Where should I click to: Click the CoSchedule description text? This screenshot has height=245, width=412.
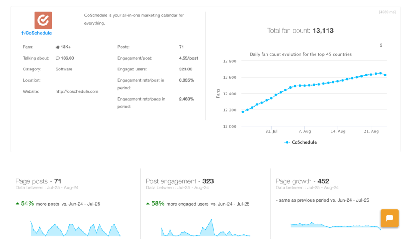[x=134, y=19]
